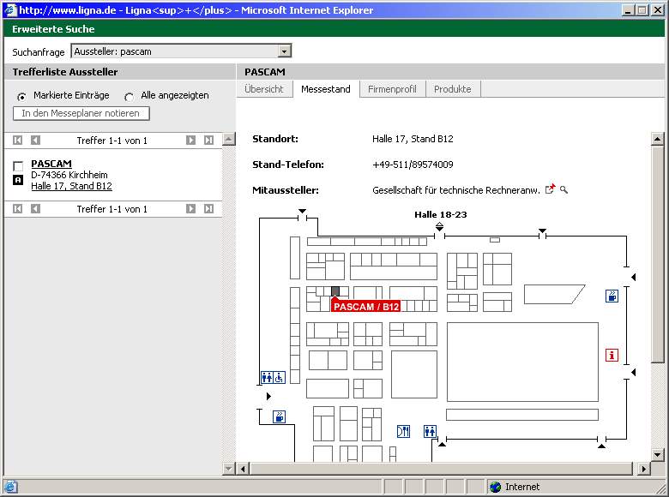Open Mitaussteller external link icon

pyautogui.click(x=550, y=189)
